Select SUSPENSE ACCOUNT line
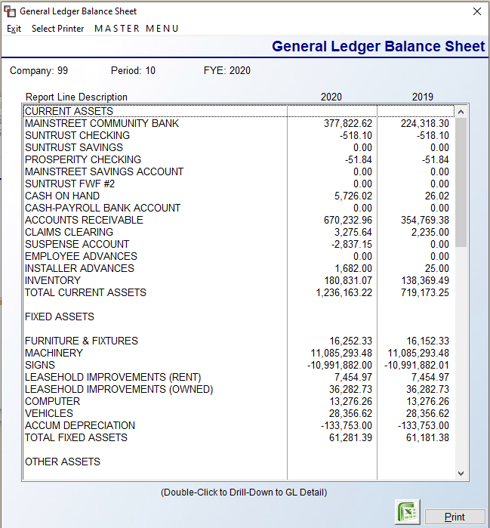490x528 pixels. point(239,245)
